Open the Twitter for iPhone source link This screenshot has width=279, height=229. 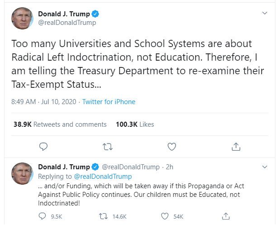109,102
